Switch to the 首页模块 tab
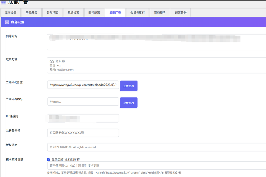The image size is (266, 177). pos(160,13)
